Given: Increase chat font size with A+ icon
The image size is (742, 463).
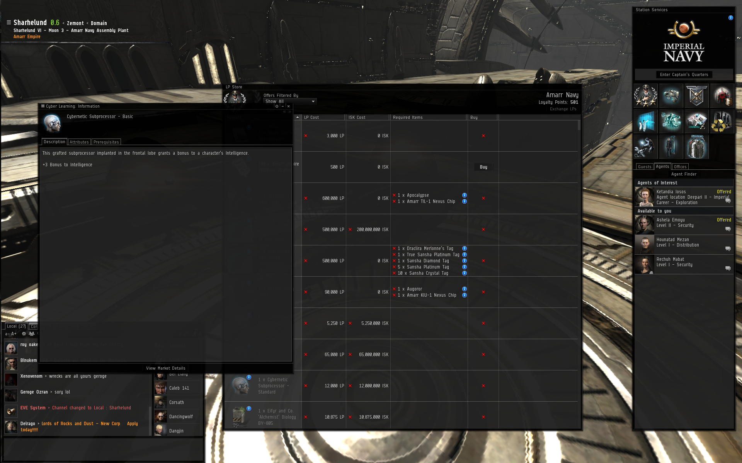Looking at the screenshot, I should 14,334.
